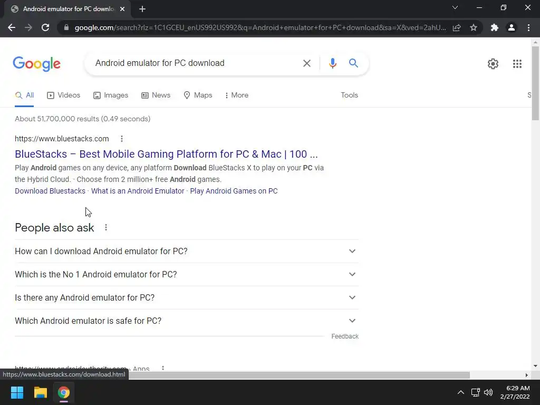The image size is (540, 405).
Task: Click the https://www.bluestacks.com URL text
Action: click(62, 139)
